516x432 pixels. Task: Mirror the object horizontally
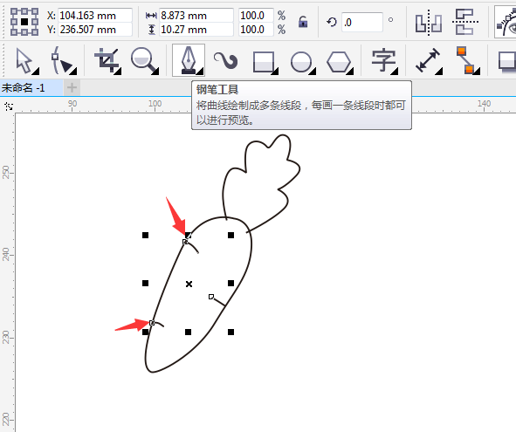pos(428,23)
